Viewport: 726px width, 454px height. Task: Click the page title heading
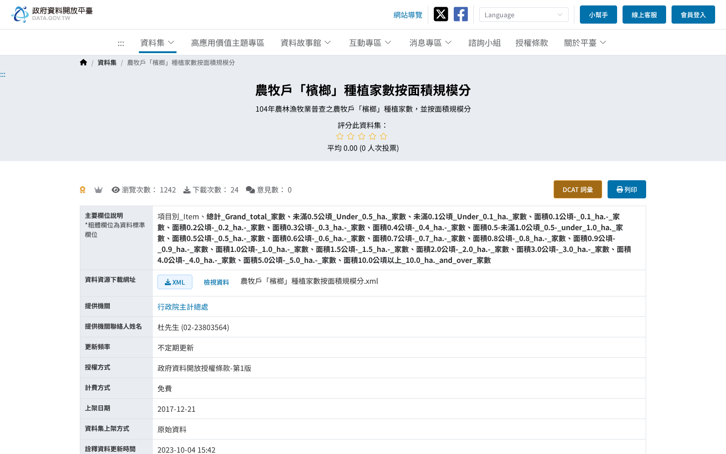[363, 90]
